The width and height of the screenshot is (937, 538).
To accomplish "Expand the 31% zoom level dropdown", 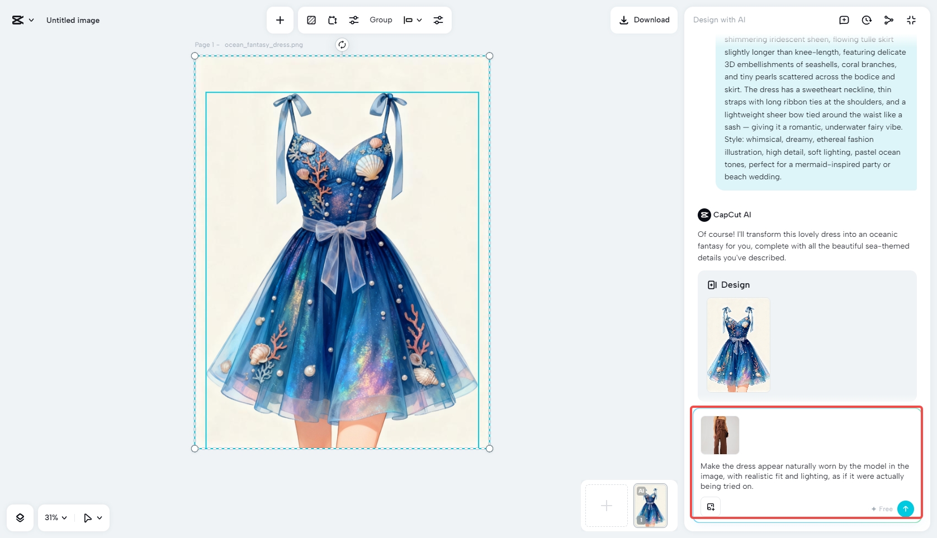I will coord(56,518).
